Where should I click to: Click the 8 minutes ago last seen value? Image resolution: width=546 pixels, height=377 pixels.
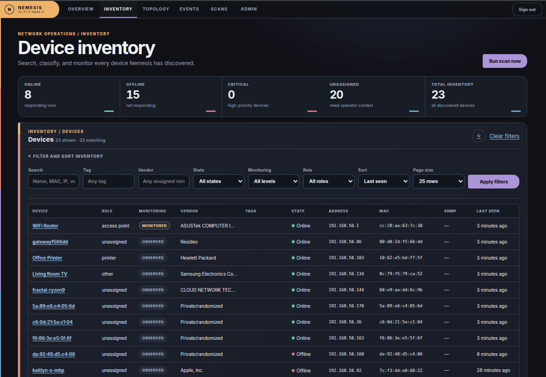tap(492, 354)
